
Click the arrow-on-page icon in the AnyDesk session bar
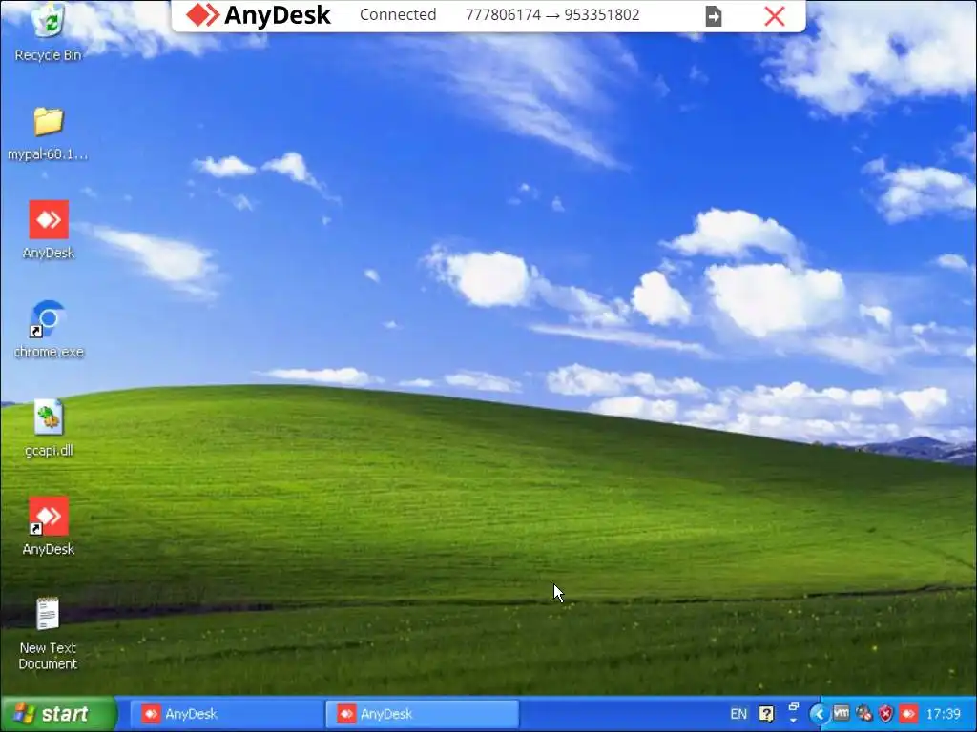click(x=714, y=16)
